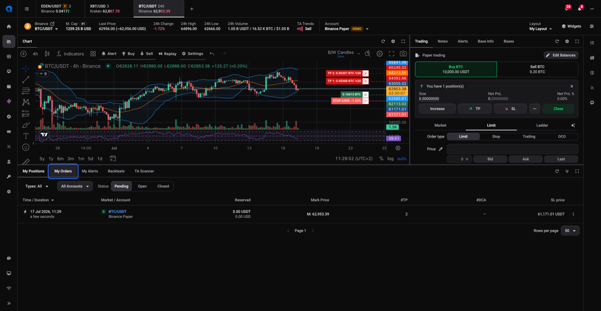601x311 pixels.
Task: Click the Sell BTC button
Action: click(537, 69)
